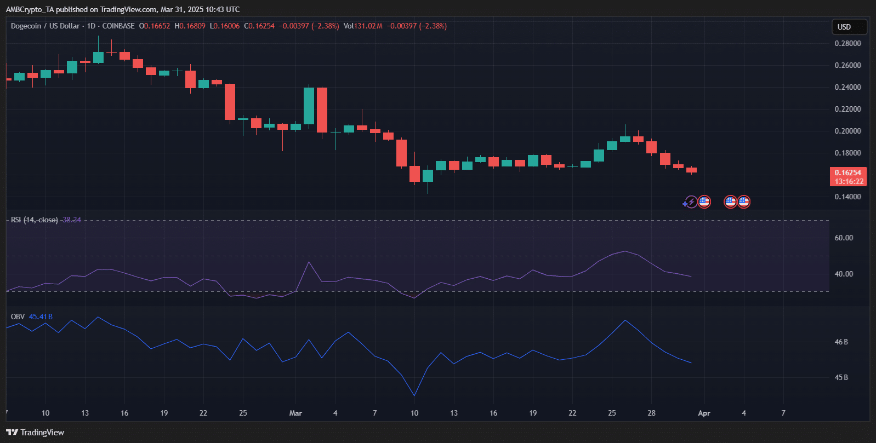Click the middle US flag event icon
The image size is (876, 443).
(x=730, y=202)
